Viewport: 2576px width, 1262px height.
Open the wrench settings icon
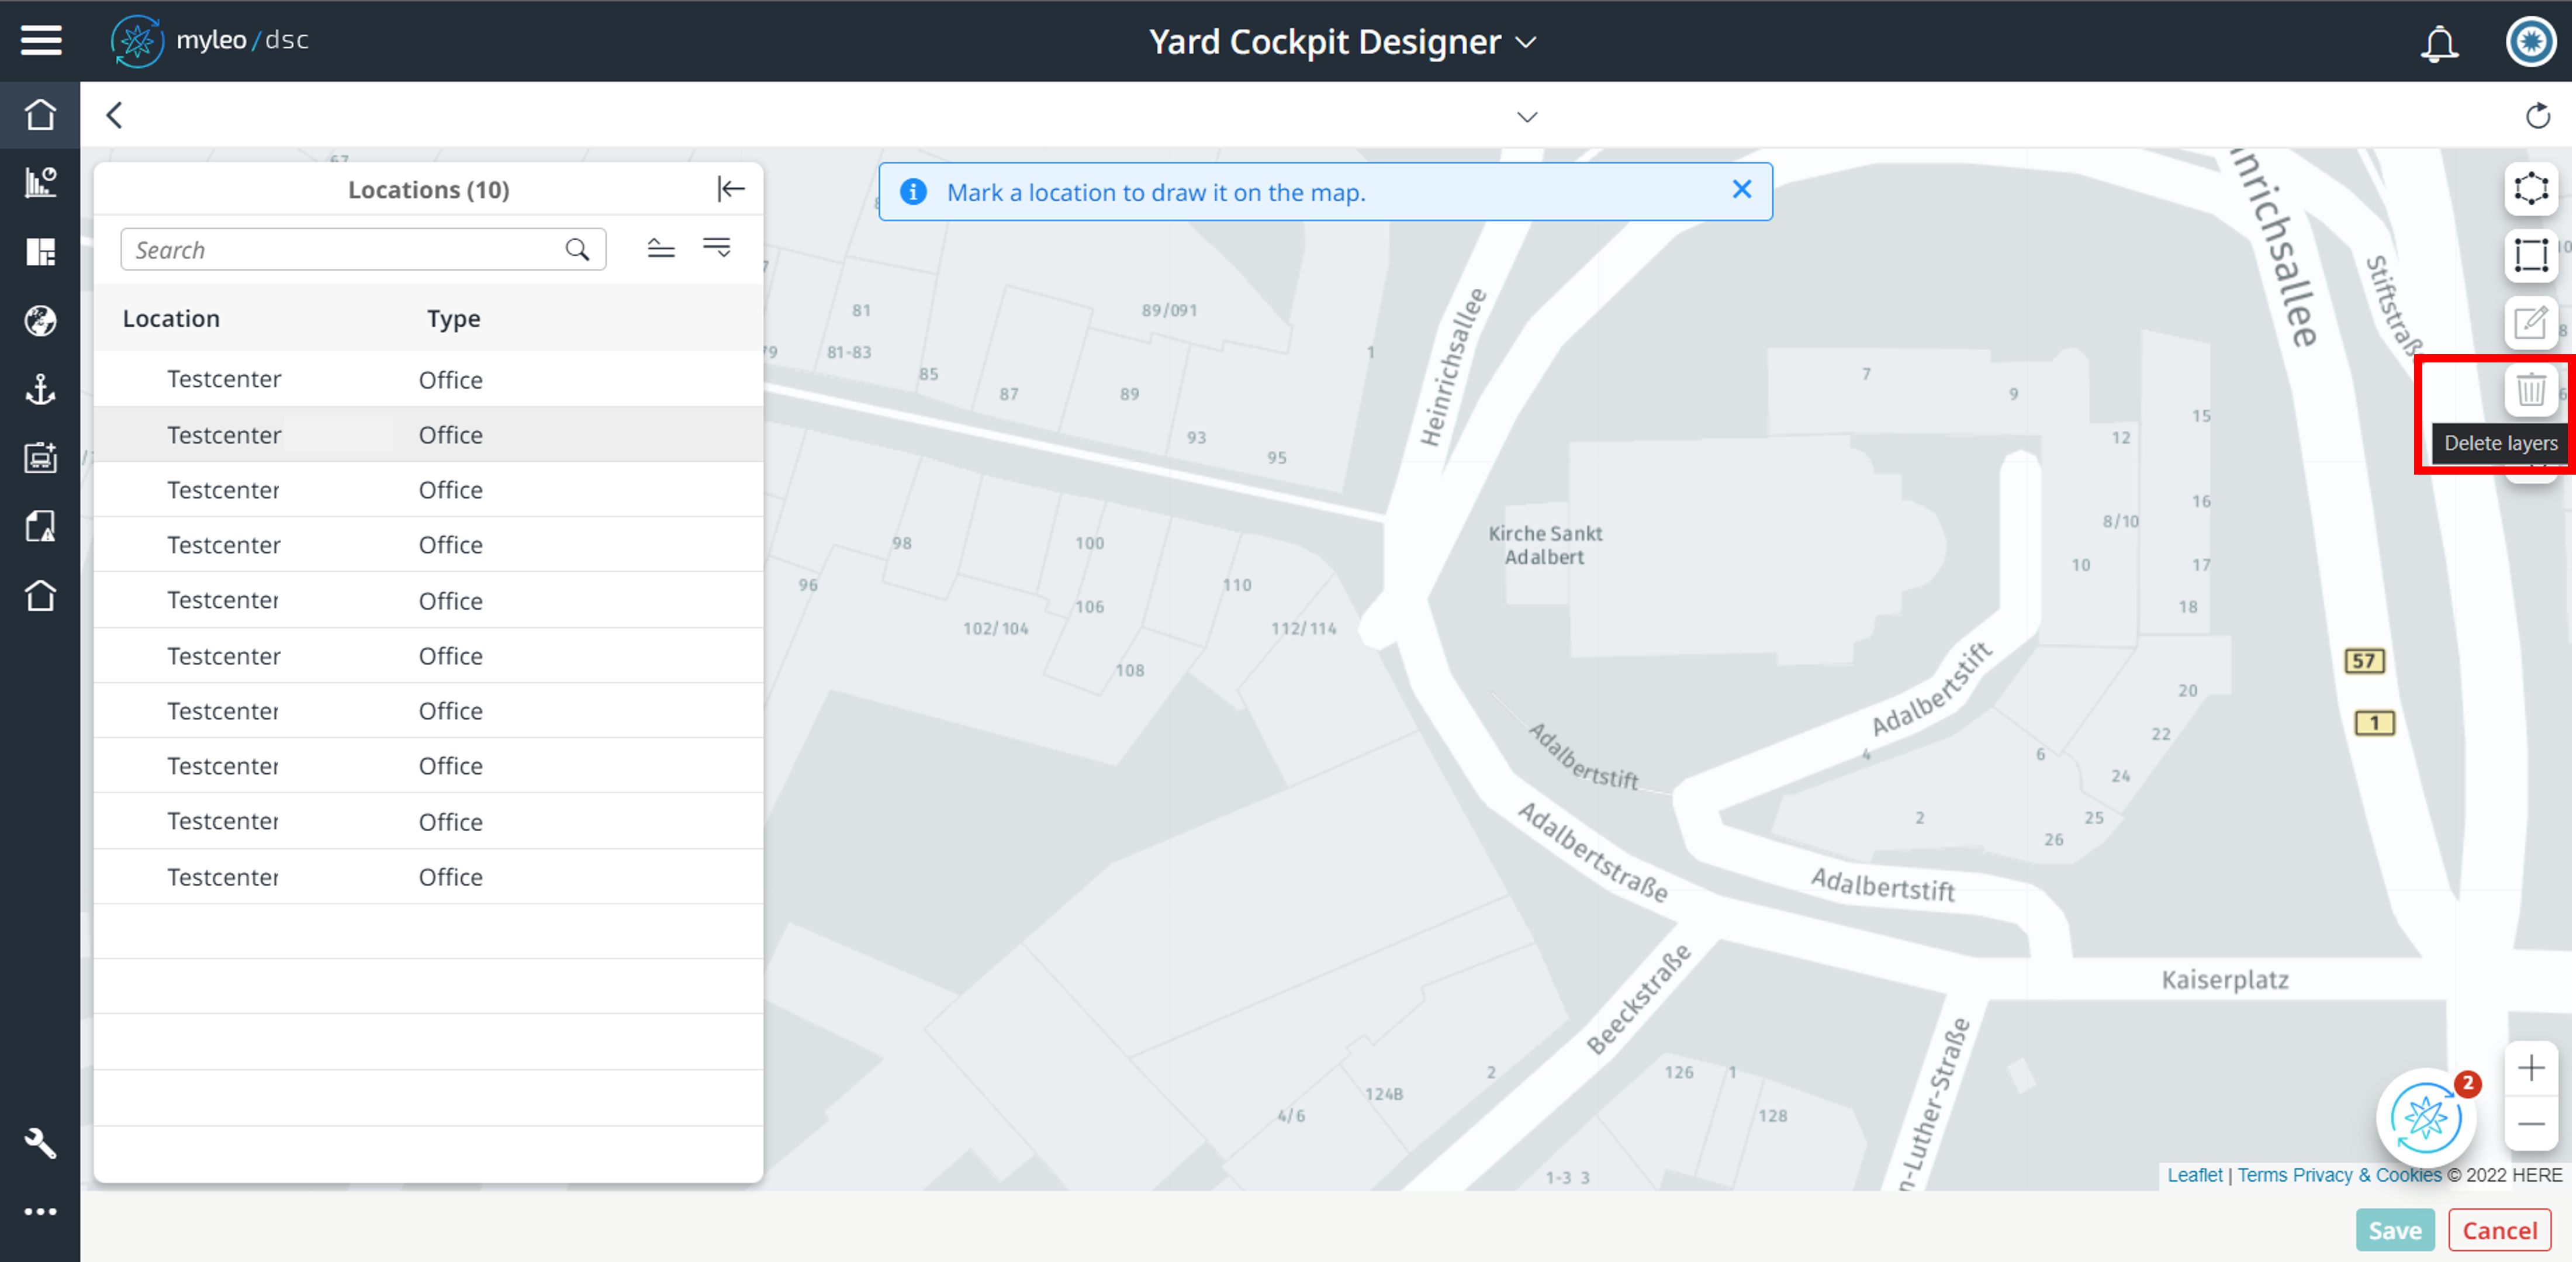point(40,1143)
